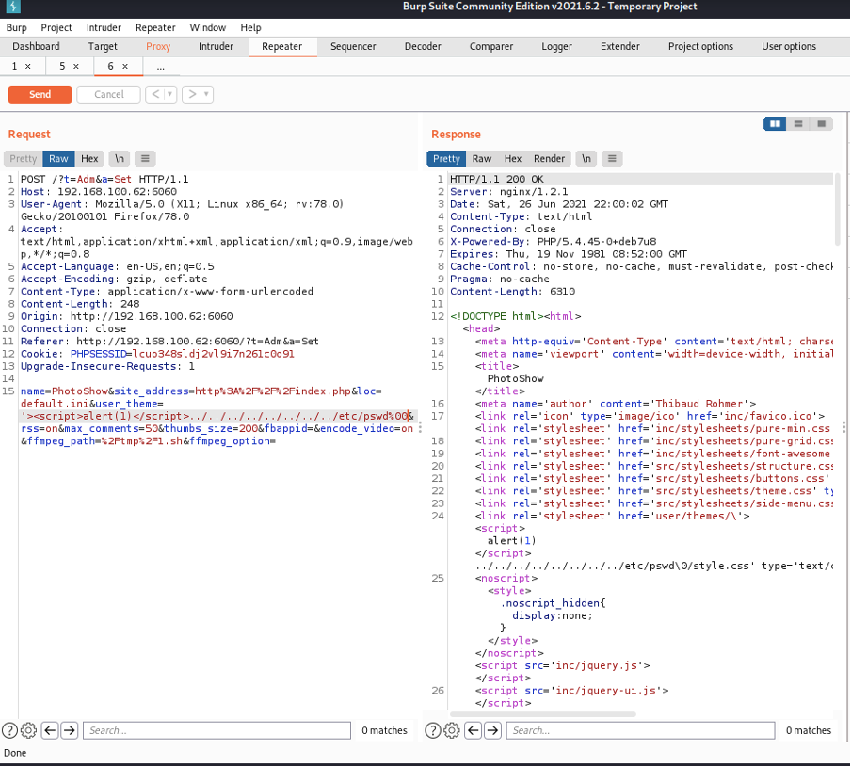Open Response search help icon
This screenshot has height=766, width=851.
(x=432, y=730)
